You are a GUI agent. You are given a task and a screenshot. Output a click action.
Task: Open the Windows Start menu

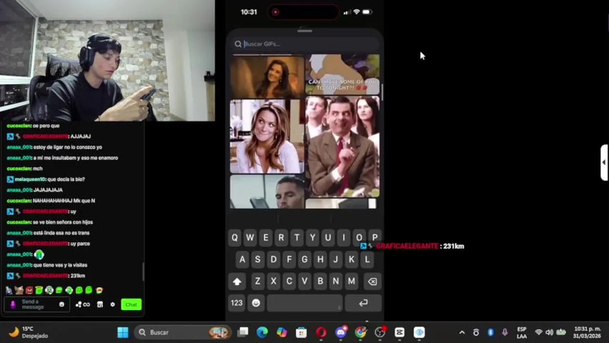click(122, 332)
